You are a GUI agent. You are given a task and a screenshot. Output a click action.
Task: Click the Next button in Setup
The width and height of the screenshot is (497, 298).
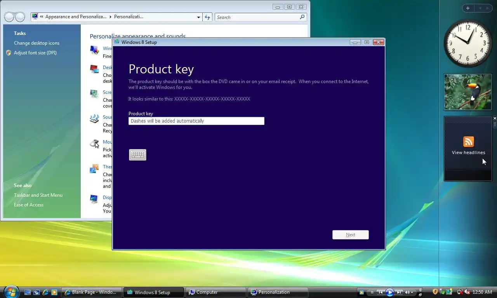(x=350, y=235)
